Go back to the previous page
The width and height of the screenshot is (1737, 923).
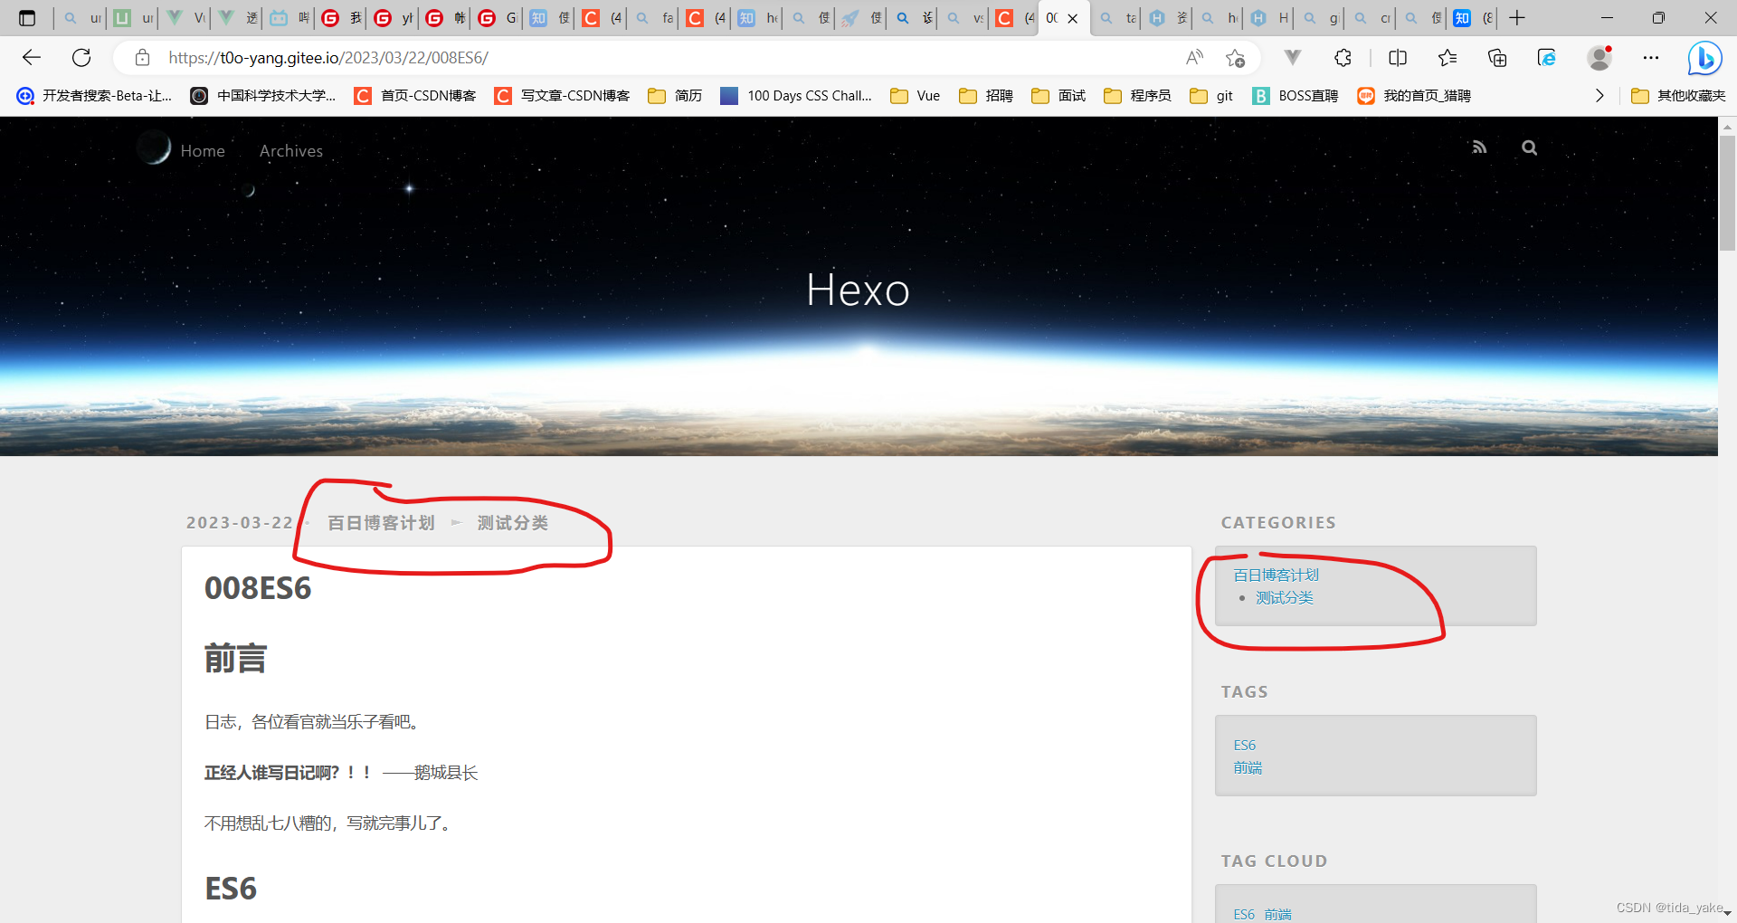(32, 58)
